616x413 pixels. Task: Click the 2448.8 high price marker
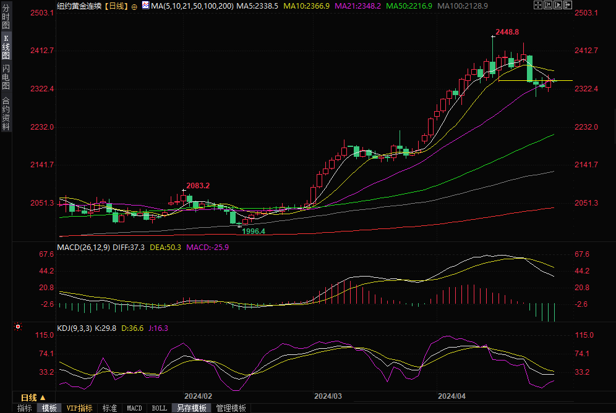507,31
